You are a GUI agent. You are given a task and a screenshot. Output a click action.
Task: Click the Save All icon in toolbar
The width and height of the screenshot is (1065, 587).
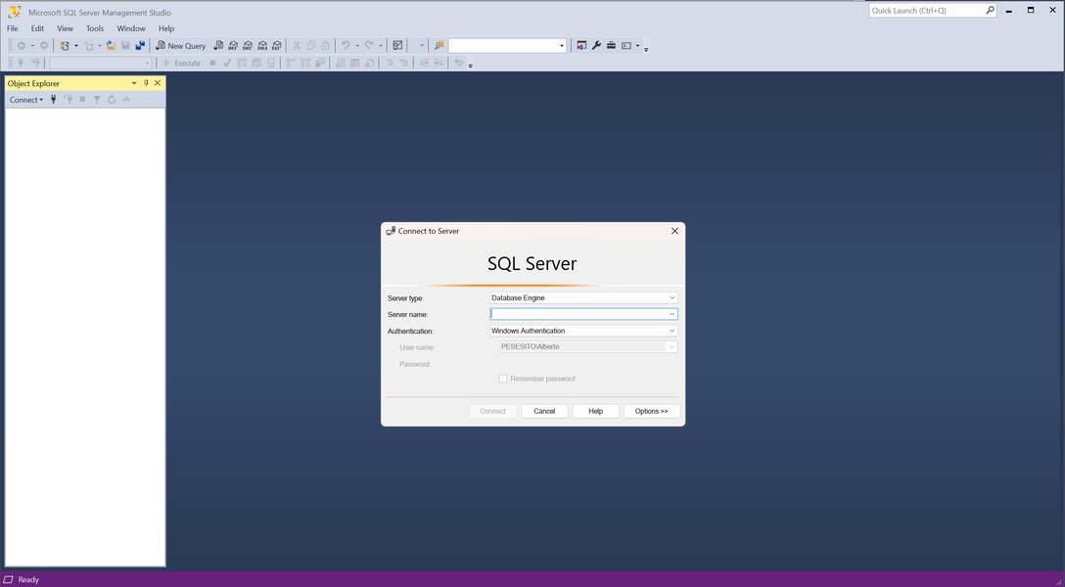[140, 46]
